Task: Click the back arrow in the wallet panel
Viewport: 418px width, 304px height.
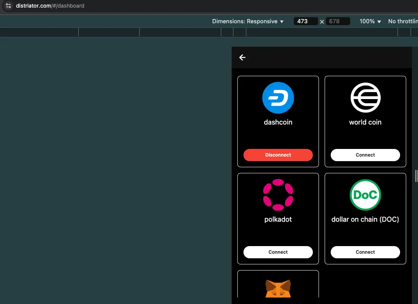Action: (242, 58)
